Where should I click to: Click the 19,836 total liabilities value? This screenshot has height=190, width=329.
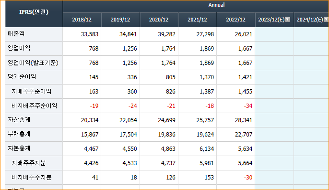click(x=166, y=135)
